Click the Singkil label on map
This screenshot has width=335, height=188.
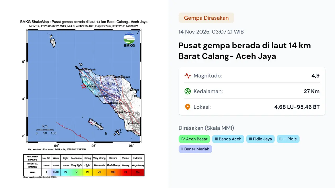[132, 131]
